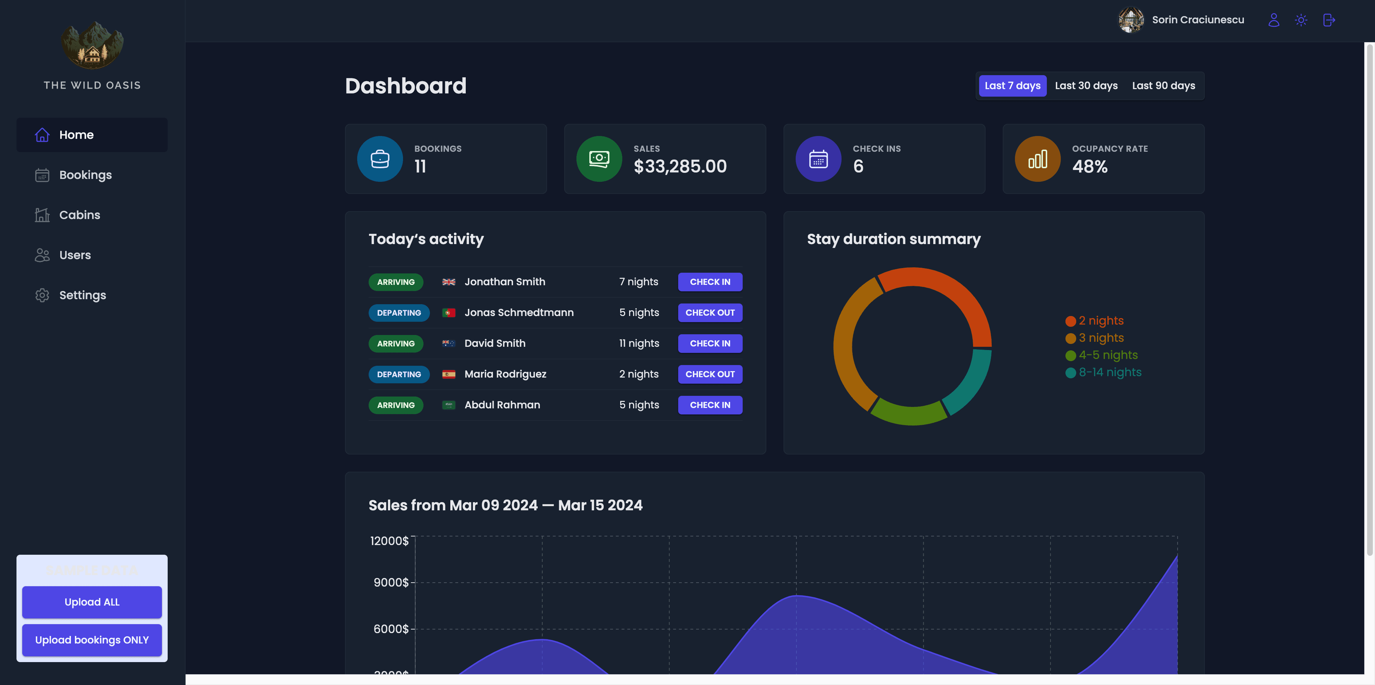Image resolution: width=1375 pixels, height=685 pixels.
Task: Open Settings in the sidebar
Action: click(92, 295)
